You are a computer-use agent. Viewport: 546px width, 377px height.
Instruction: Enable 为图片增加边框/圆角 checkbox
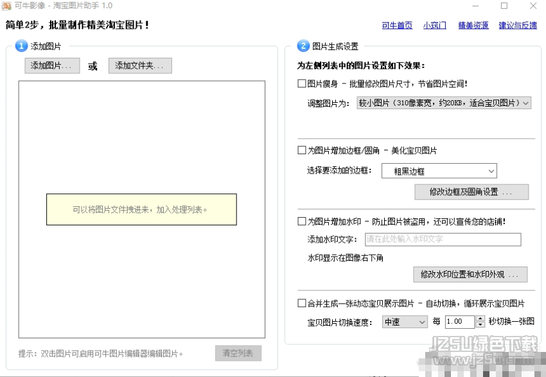(301, 150)
